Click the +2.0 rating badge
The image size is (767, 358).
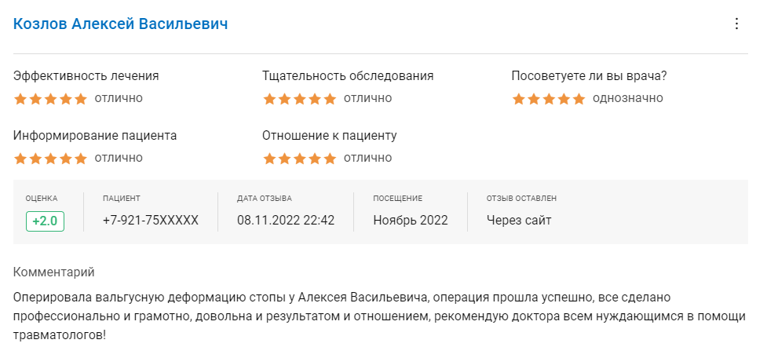[x=45, y=221]
